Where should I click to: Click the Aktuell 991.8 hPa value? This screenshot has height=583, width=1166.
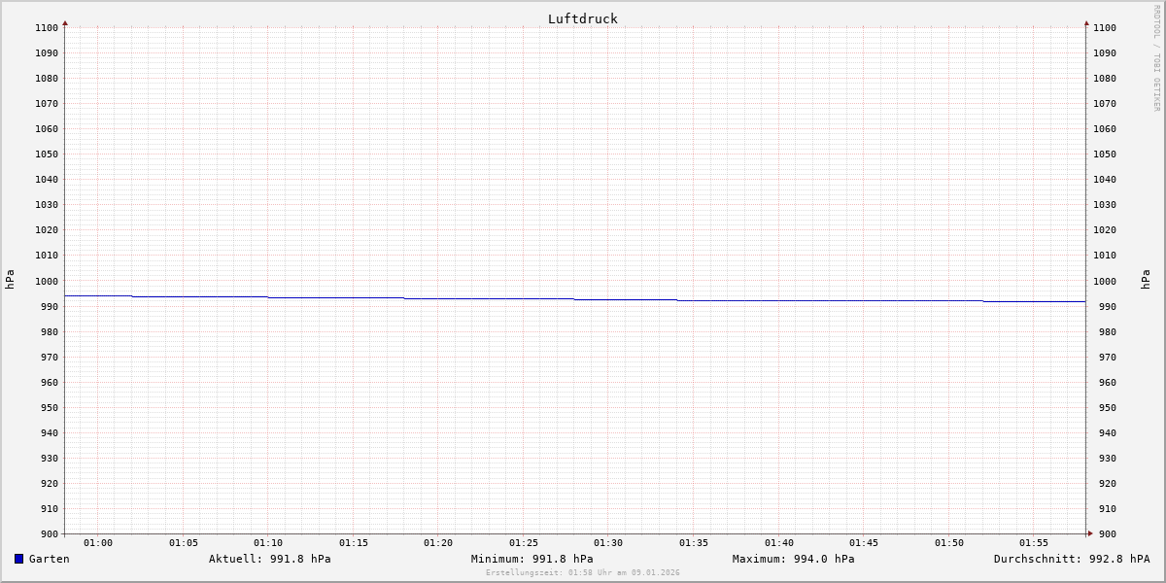point(269,559)
